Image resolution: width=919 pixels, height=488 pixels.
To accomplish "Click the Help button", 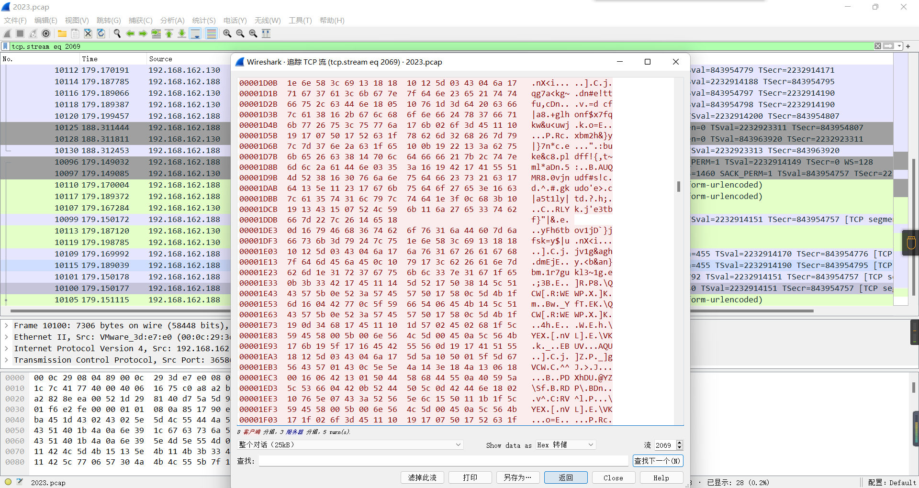I will [x=661, y=477].
